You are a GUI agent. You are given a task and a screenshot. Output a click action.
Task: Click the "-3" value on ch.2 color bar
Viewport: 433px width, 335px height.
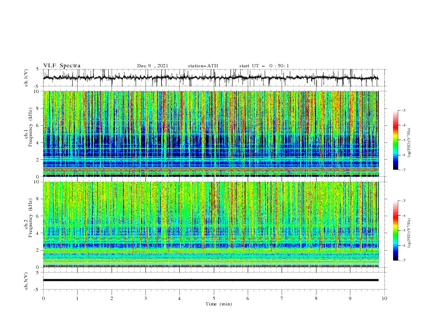pos(403,201)
